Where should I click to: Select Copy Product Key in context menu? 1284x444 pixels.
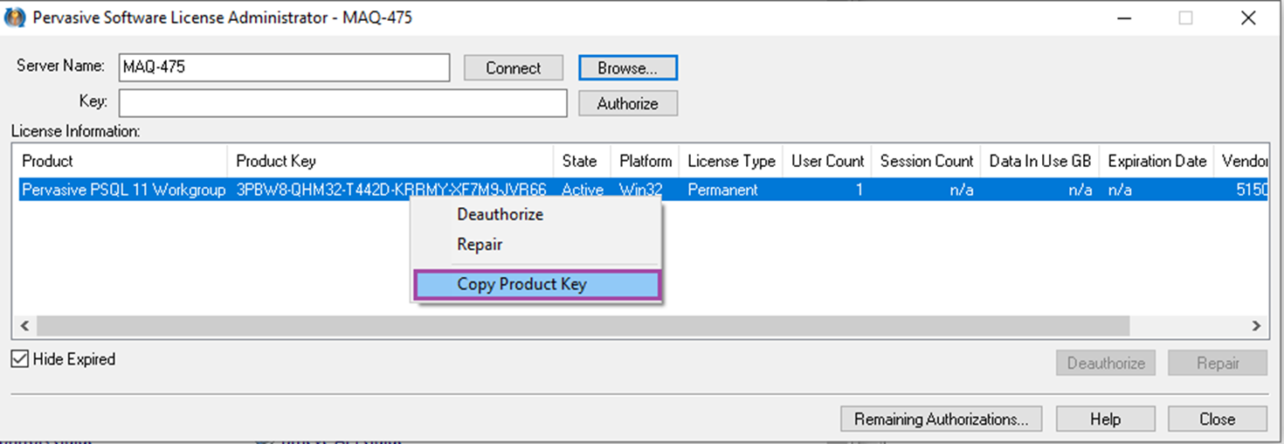coord(536,284)
